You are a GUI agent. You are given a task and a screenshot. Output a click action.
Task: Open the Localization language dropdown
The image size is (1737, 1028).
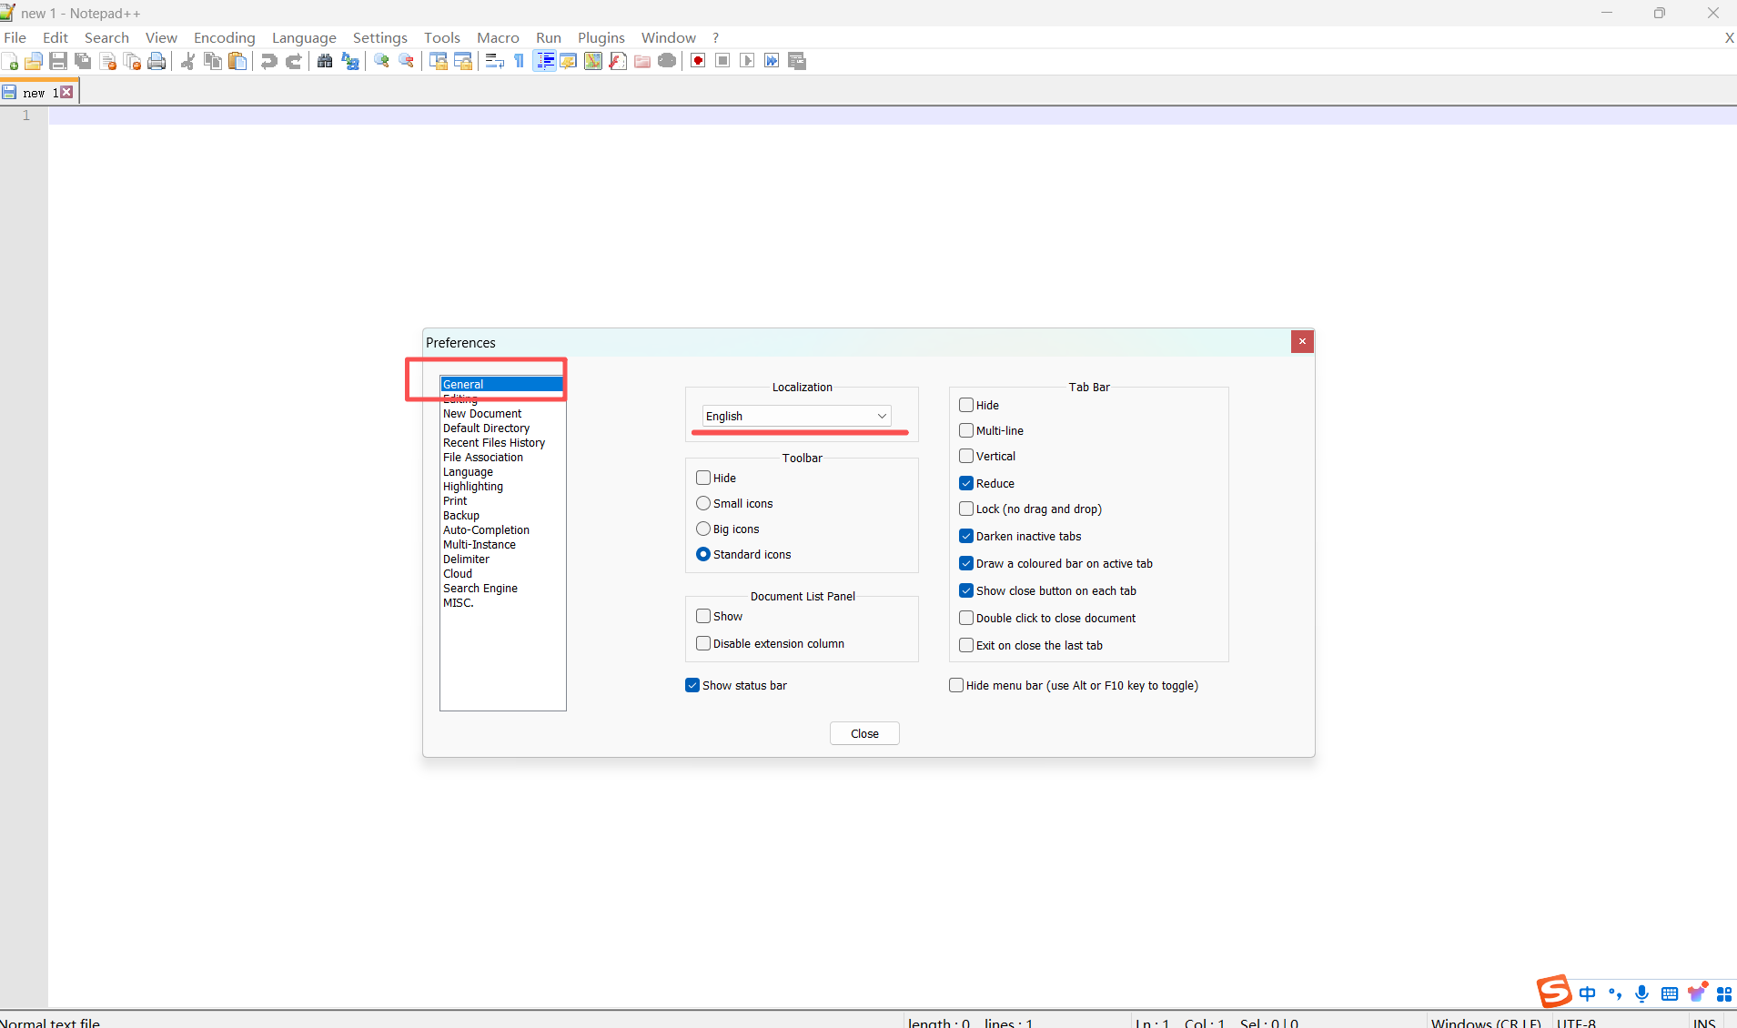(x=796, y=416)
